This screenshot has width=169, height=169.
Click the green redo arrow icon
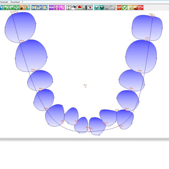click(x=11, y=8)
